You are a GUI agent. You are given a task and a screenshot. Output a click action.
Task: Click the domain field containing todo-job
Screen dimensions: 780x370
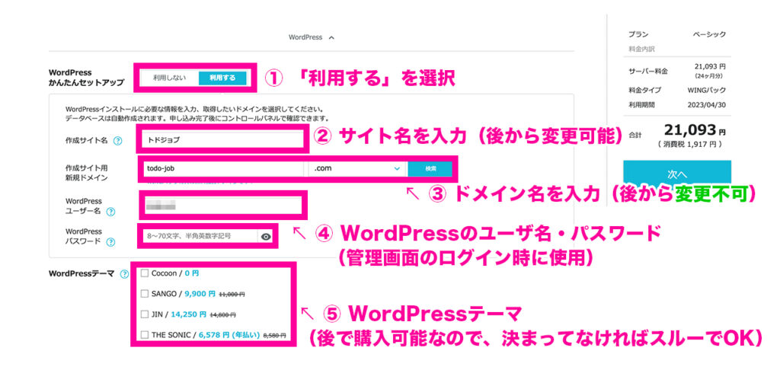coord(222,168)
